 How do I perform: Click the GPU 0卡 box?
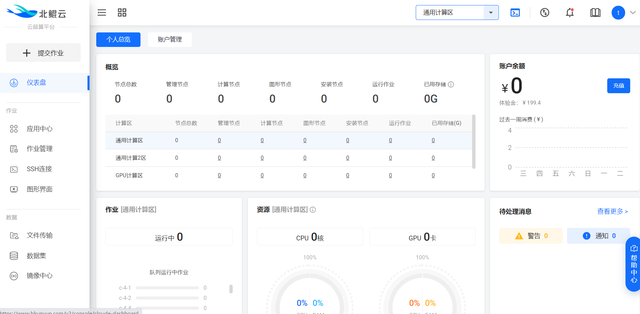[422, 237]
